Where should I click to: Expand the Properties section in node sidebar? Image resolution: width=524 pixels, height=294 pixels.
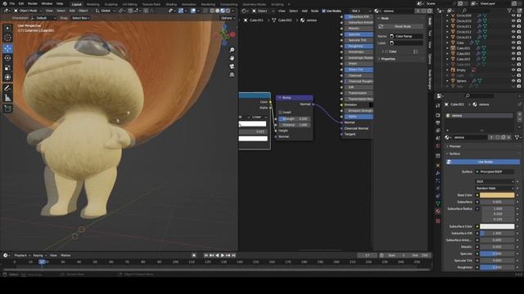click(388, 59)
